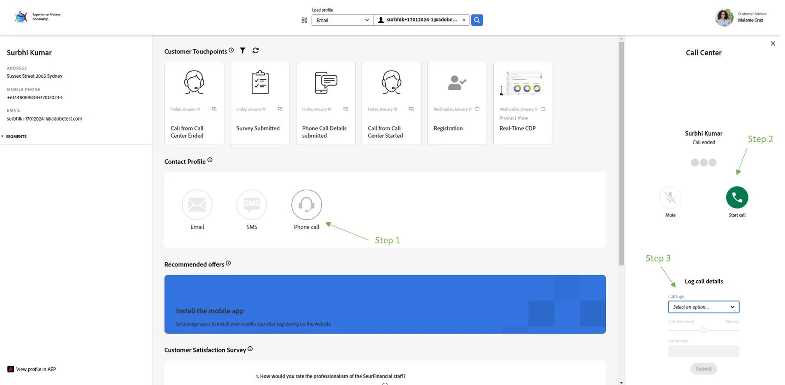Choose the Phone call contact channel

pyautogui.click(x=306, y=205)
